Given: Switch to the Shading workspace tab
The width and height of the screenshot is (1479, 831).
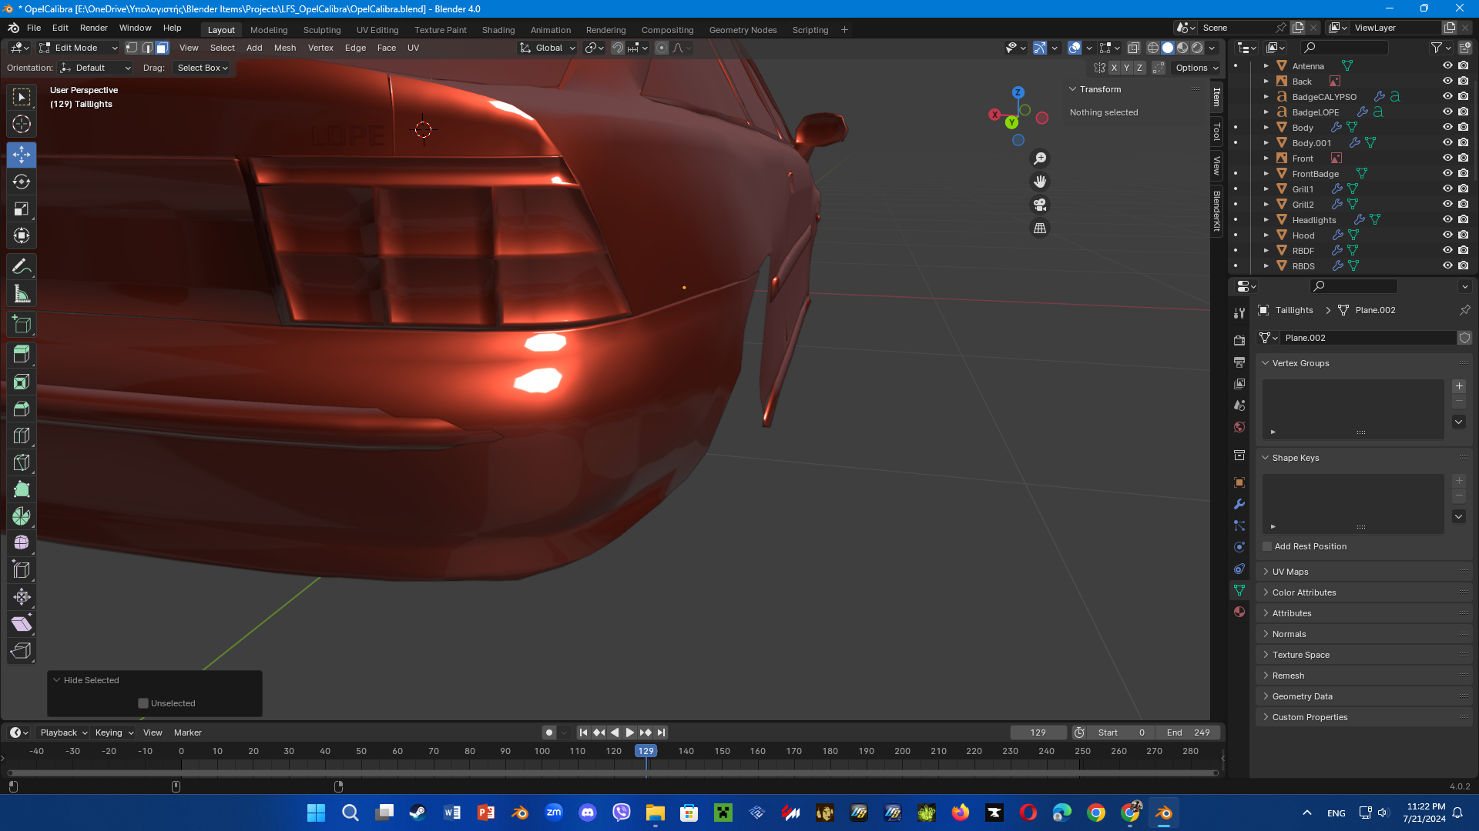Looking at the screenshot, I should [x=498, y=30].
